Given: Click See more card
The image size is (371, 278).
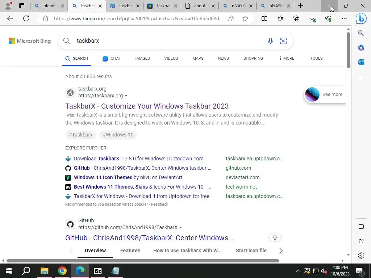Looking at the screenshot, I should click(x=325, y=94).
